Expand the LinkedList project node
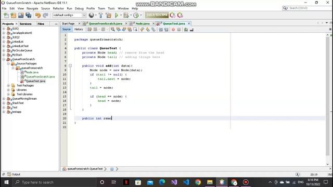This screenshot has width=333, height=187. (x=4, y=42)
